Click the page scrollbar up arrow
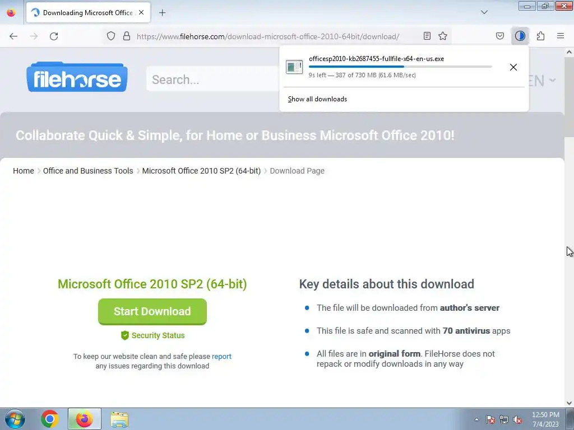The height and width of the screenshot is (430, 574). [x=570, y=52]
